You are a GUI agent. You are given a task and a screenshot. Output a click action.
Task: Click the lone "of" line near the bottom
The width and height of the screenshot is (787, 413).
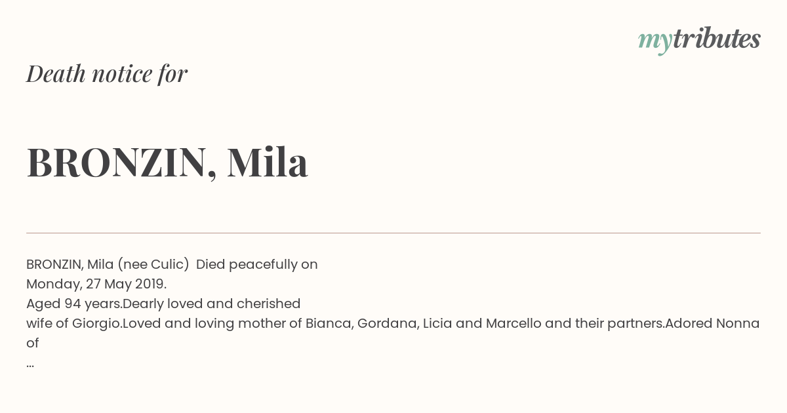coord(33,343)
